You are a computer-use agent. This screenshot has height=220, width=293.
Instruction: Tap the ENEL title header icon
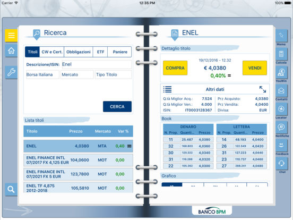click(x=175, y=35)
